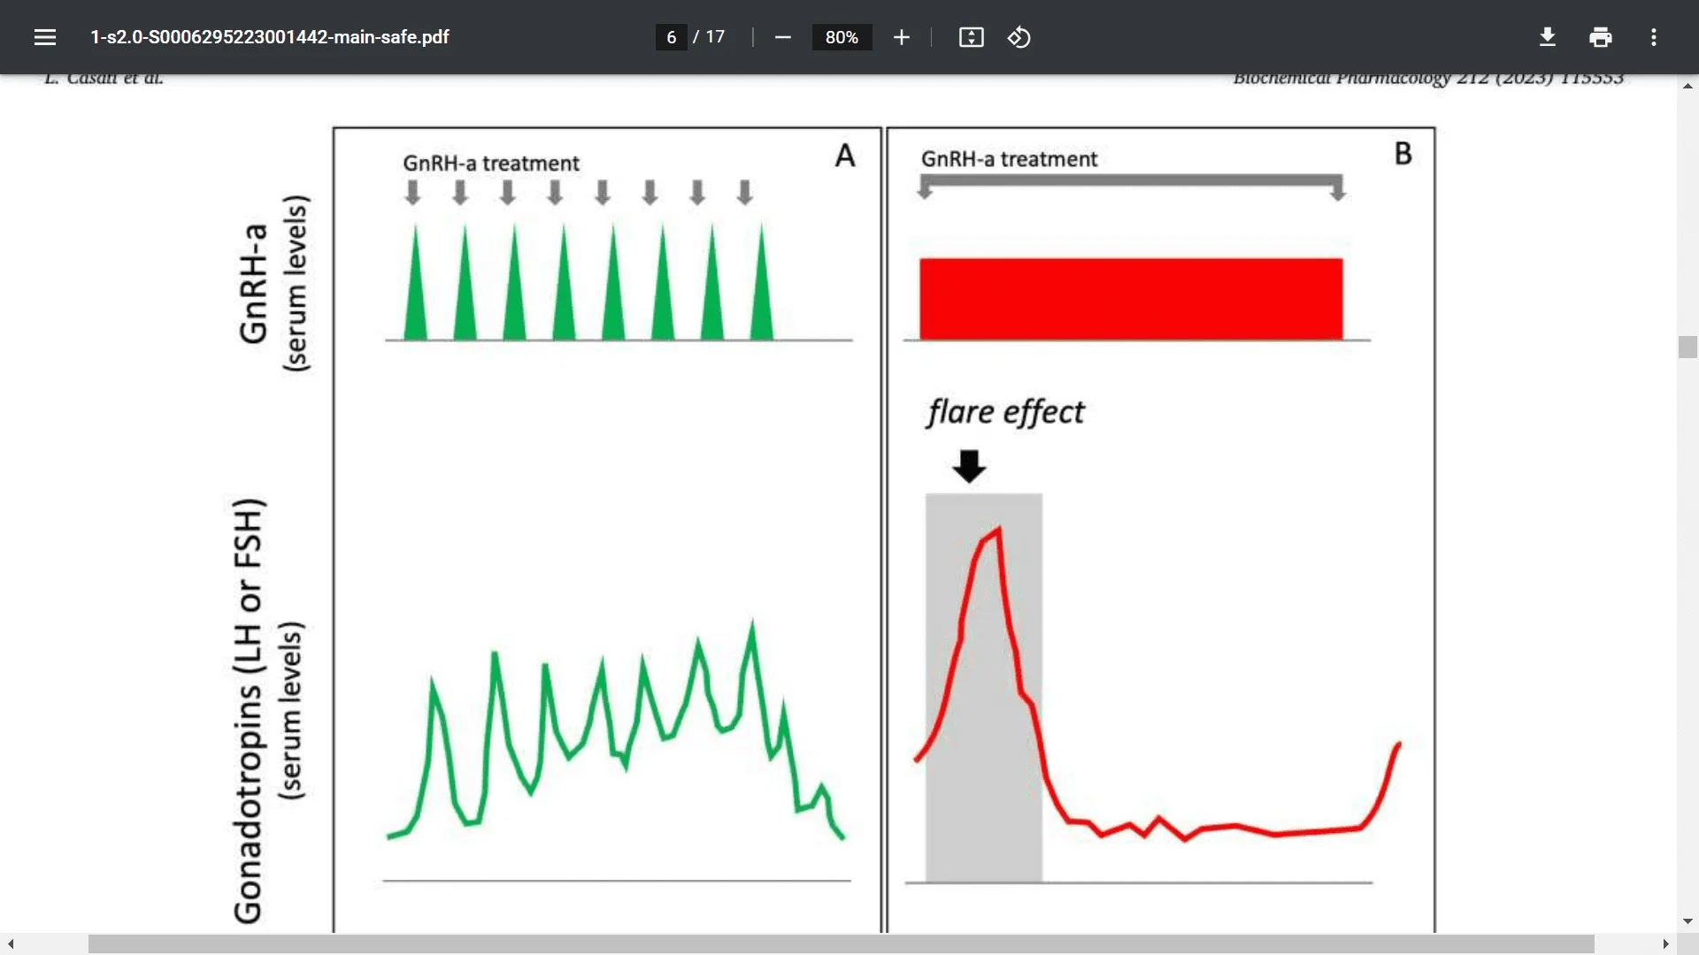Click the scroll left arrow
The image size is (1699, 955).
click(10, 944)
